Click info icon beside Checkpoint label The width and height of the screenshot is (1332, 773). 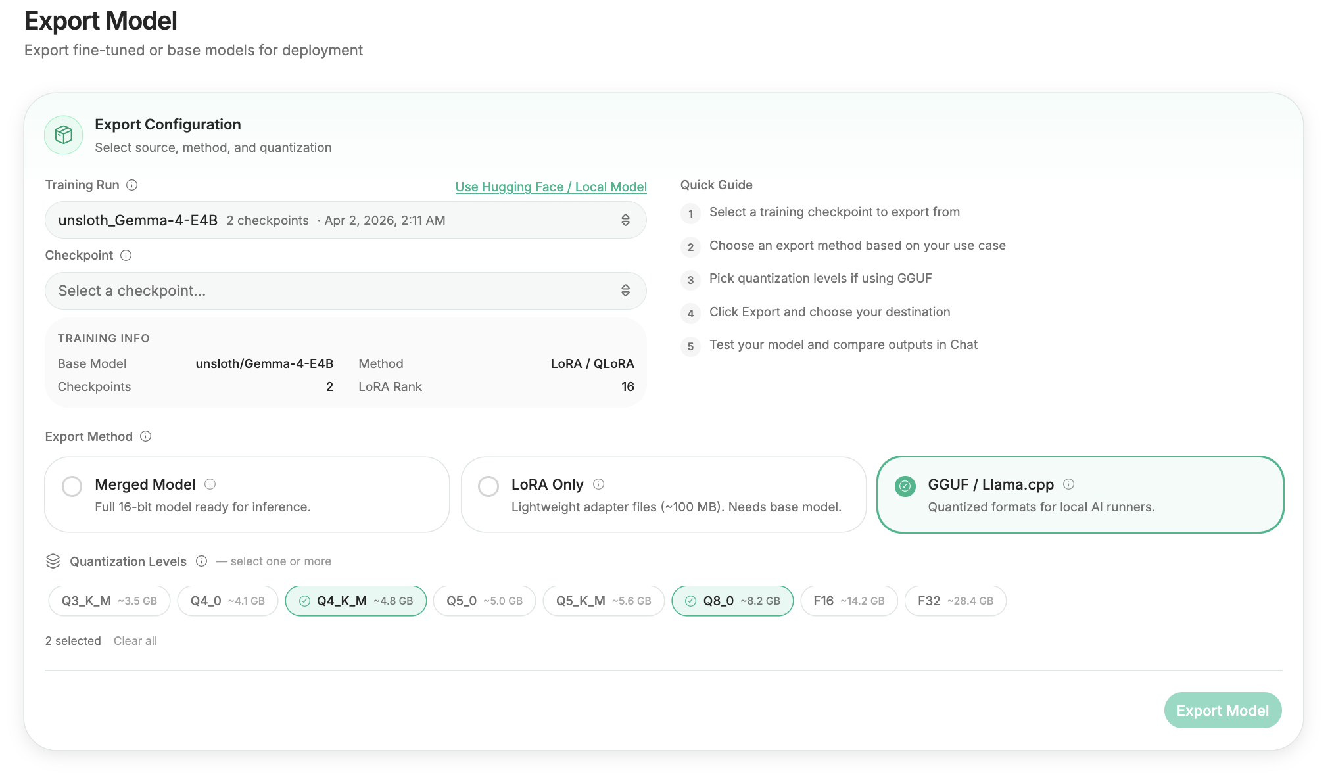coord(126,256)
